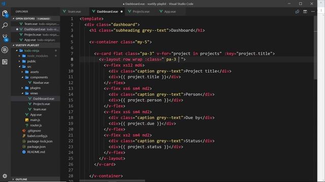
Task: Open main.js in file tree
Action: pyautogui.click(x=35, y=120)
